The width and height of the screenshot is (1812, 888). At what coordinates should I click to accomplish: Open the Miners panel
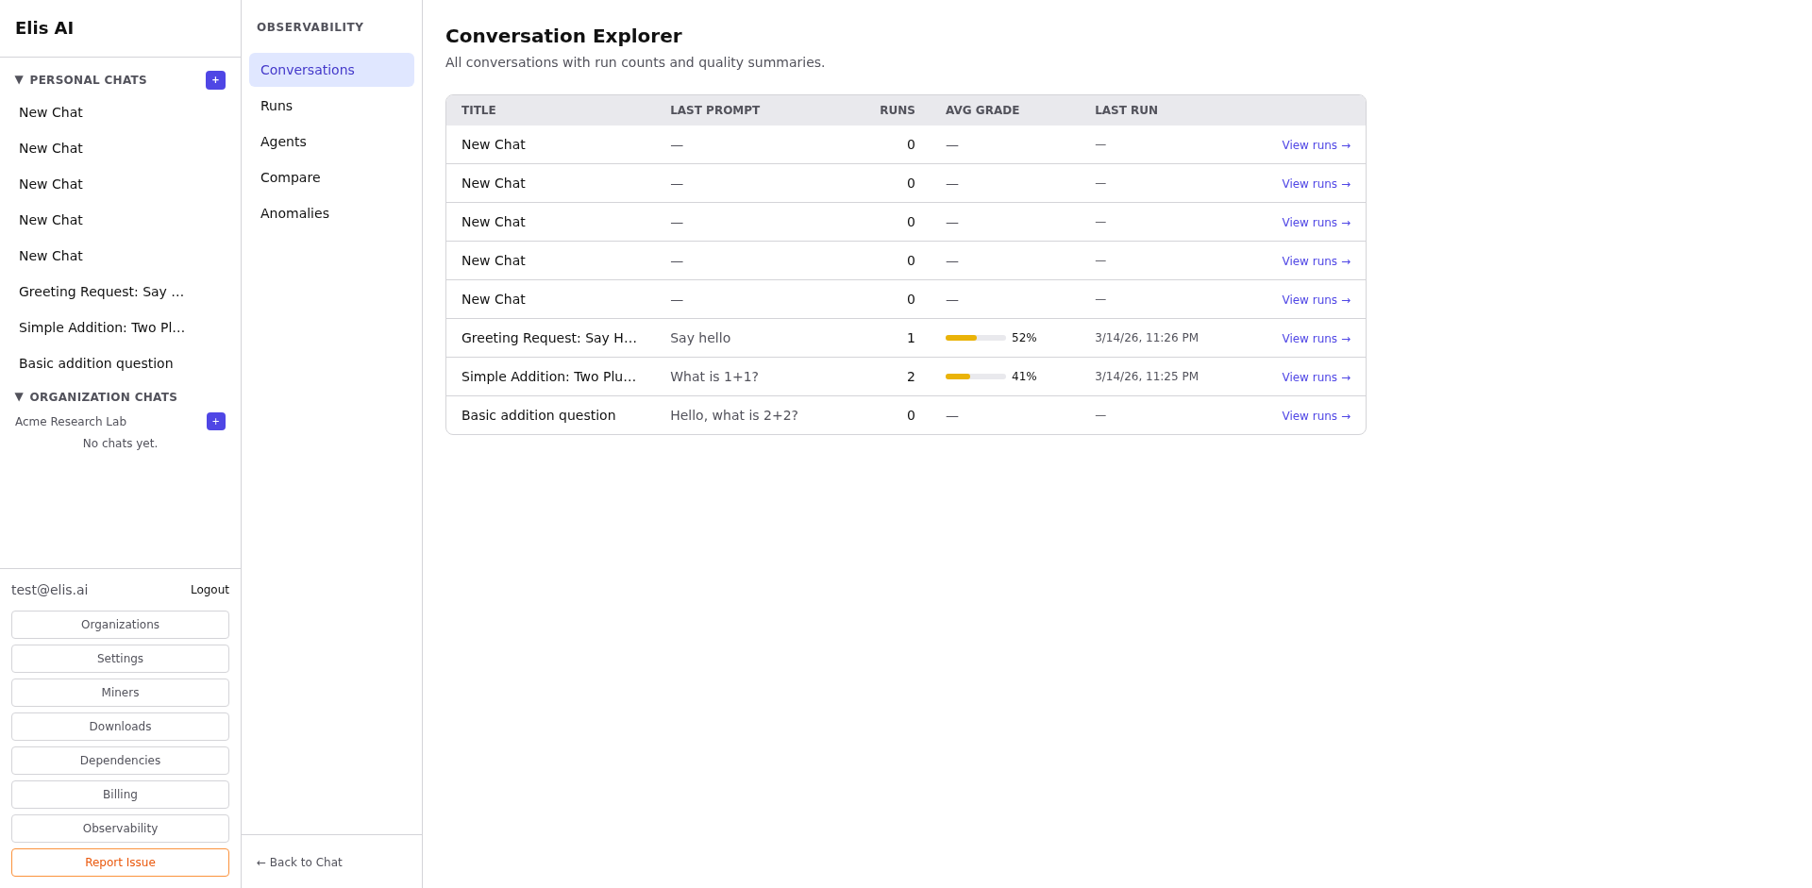120,692
